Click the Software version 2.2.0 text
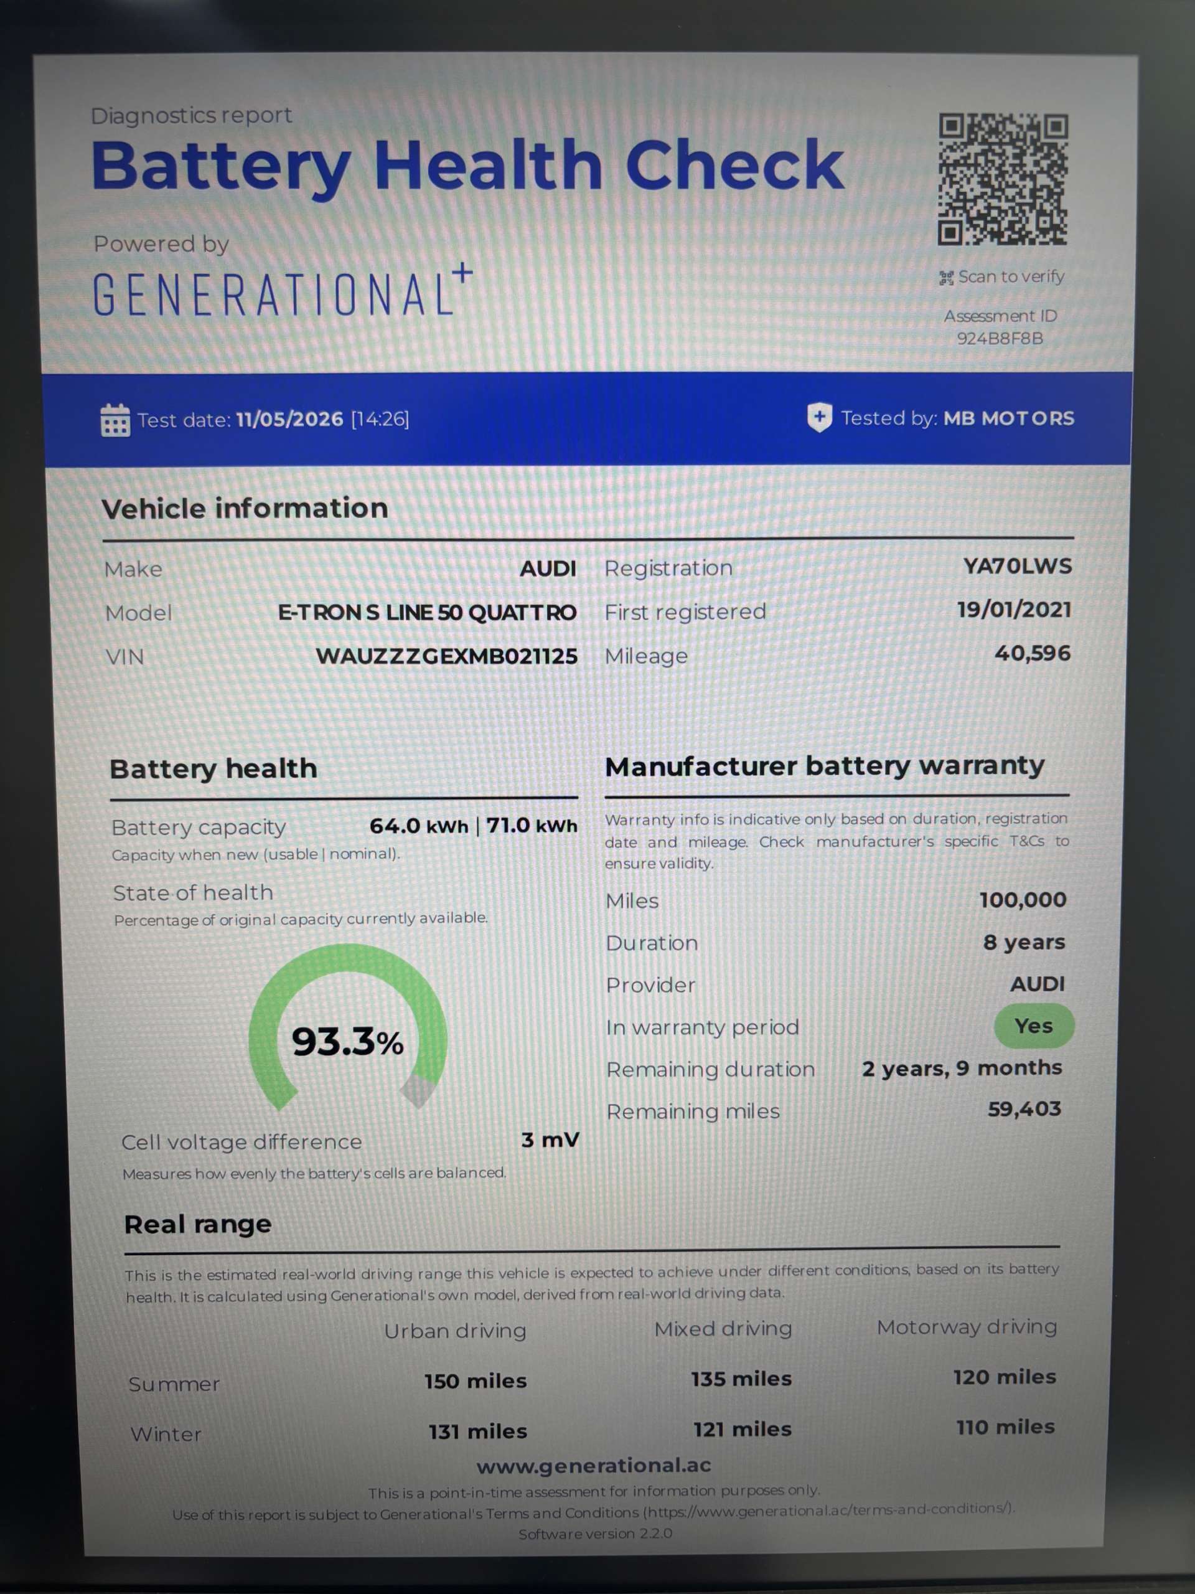This screenshot has width=1195, height=1594. [x=595, y=1533]
